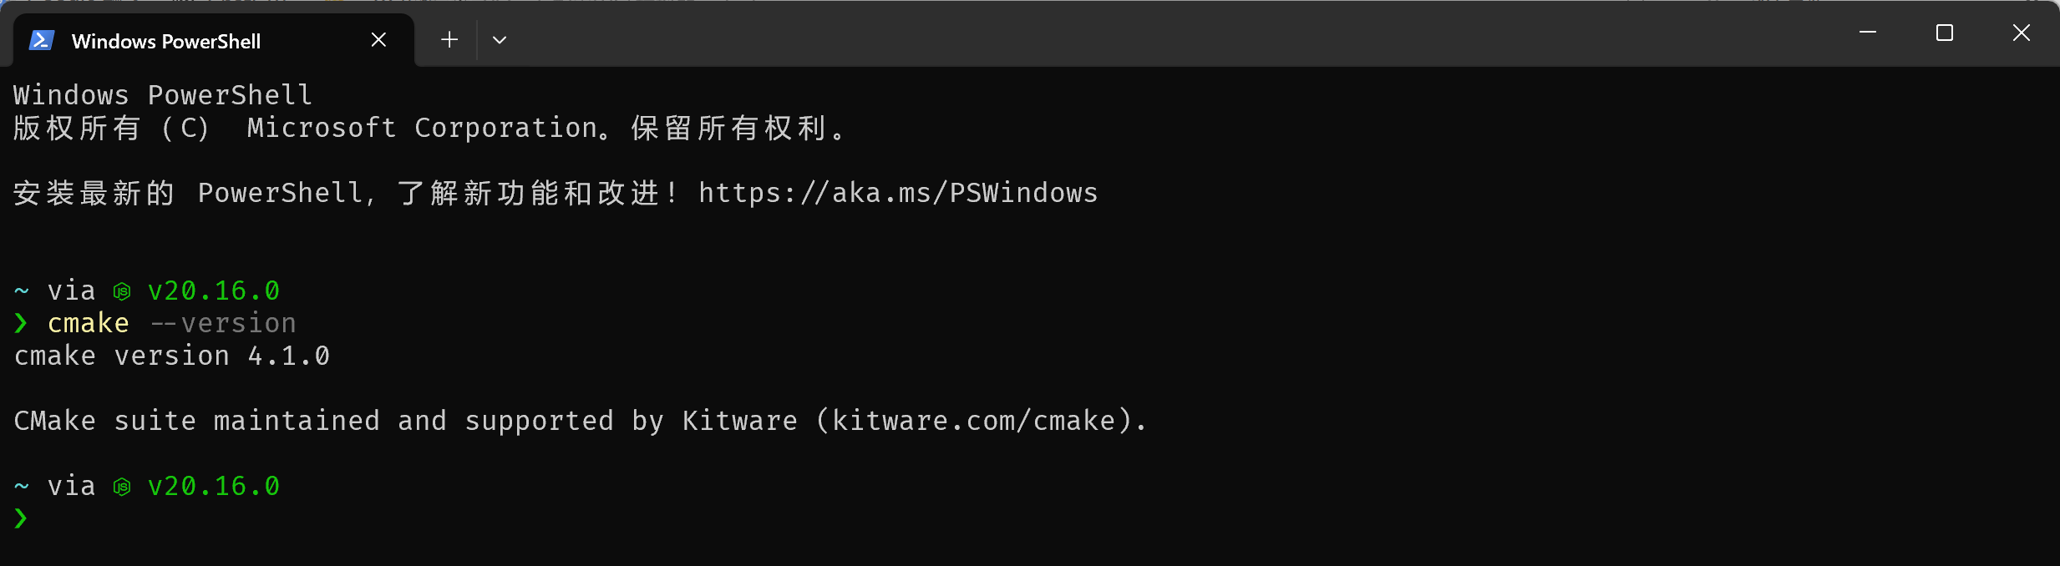The height and width of the screenshot is (566, 2060).
Task: Switch to the Windows PowerShell tab
Action: 167,39
